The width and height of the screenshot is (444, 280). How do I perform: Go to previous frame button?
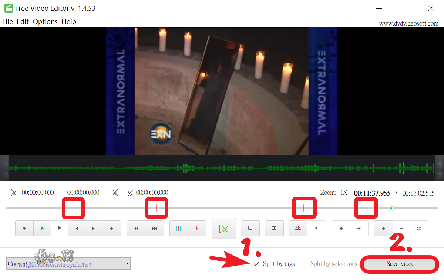77,229
